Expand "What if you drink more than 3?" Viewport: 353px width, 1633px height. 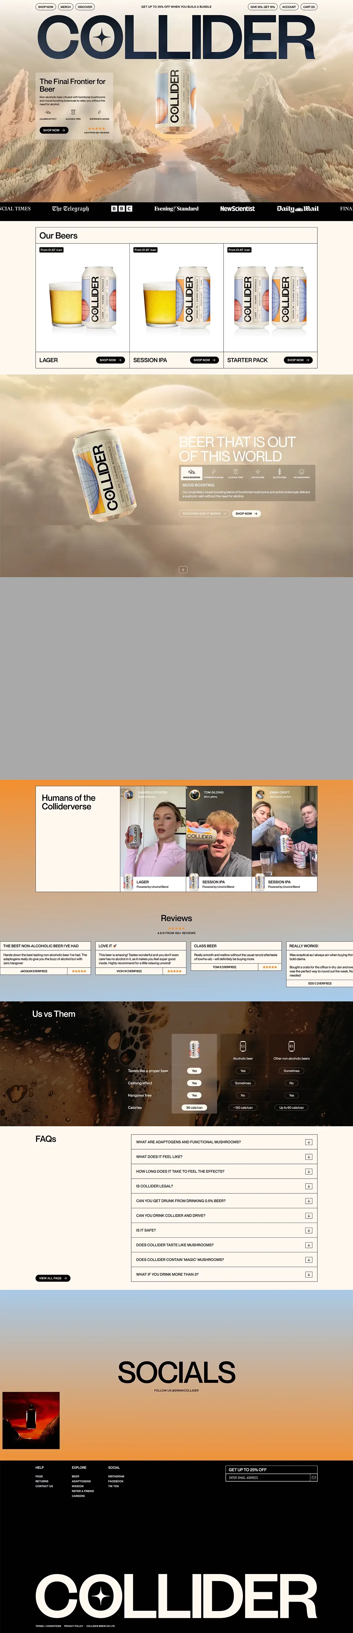(309, 1274)
